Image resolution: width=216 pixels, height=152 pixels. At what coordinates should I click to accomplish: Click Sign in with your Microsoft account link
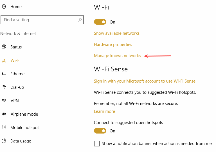[145, 81]
